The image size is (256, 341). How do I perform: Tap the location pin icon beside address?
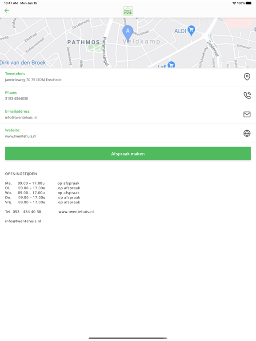[247, 77]
